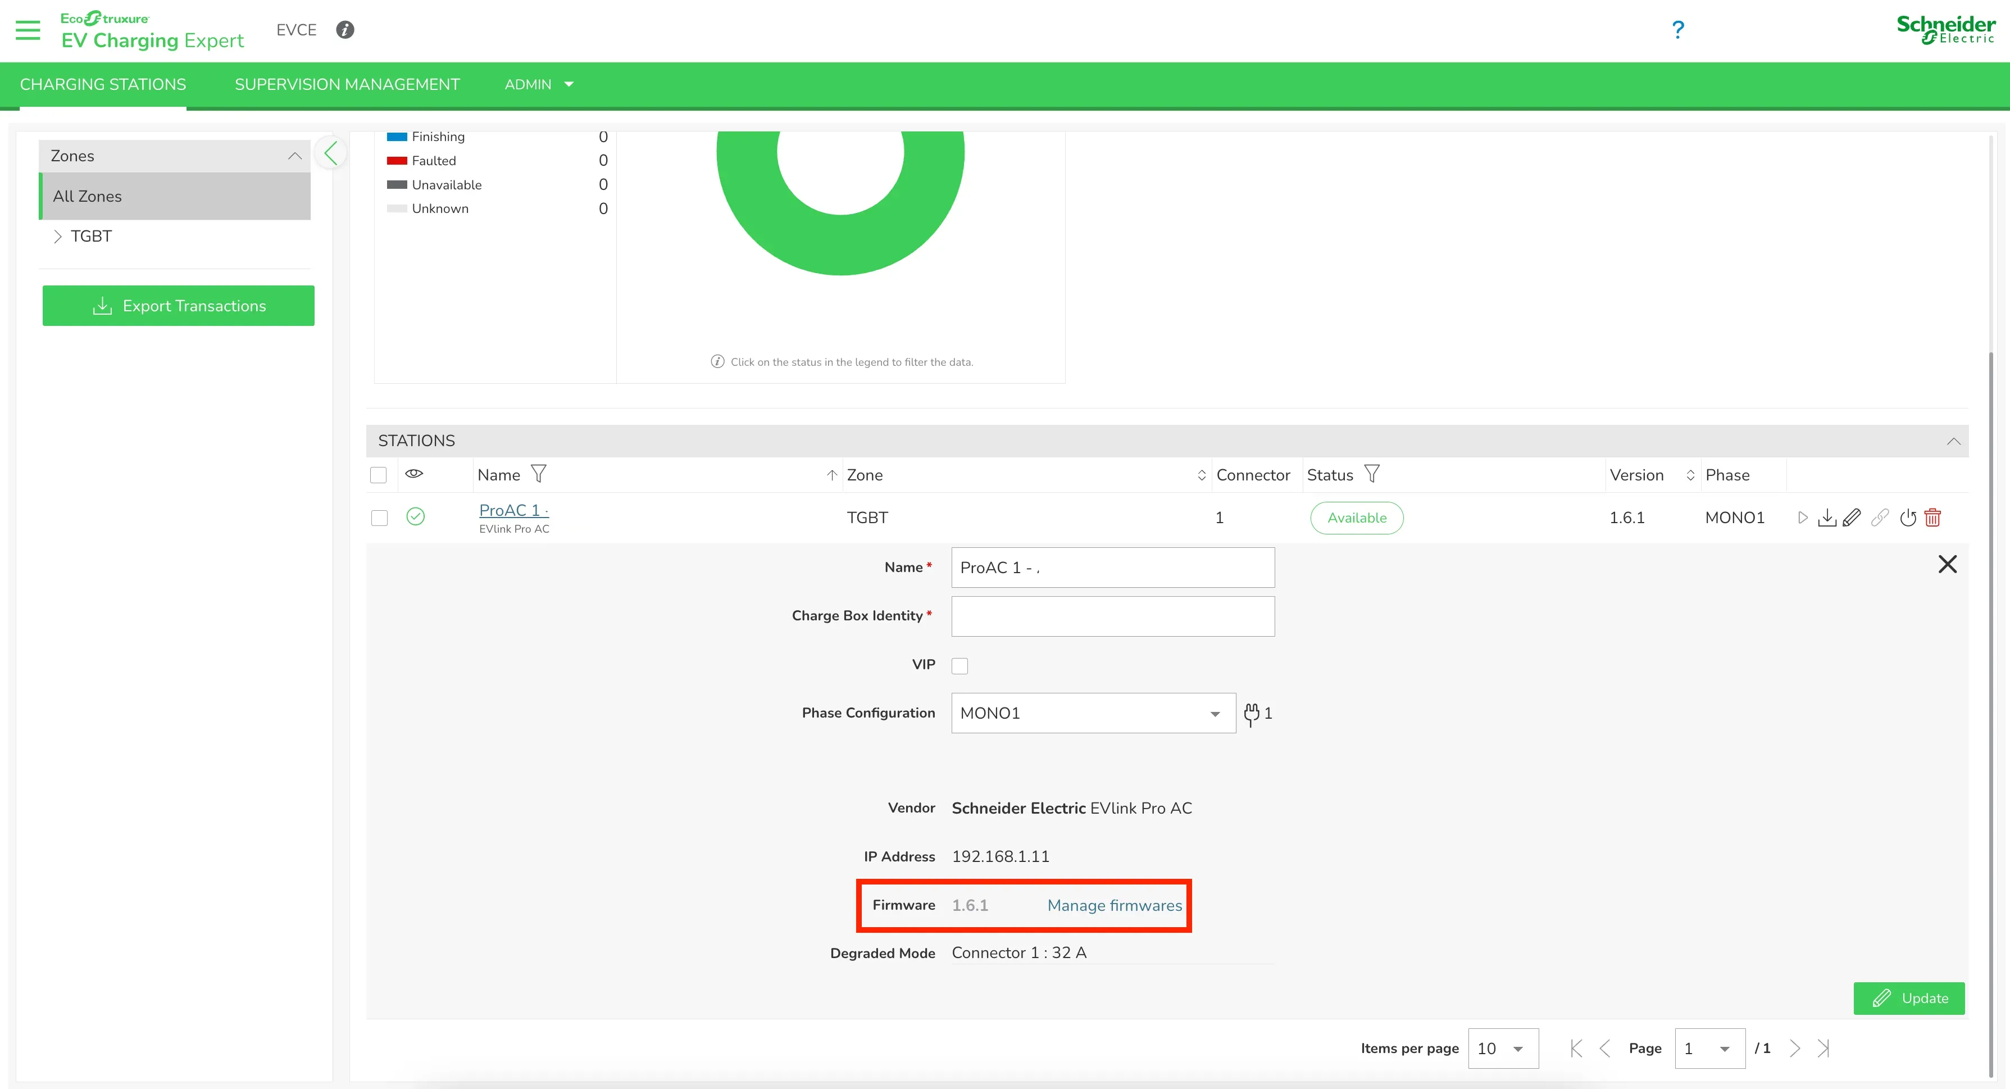Open the ProAC 1 station link
The width and height of the screenshot is (2010, 1089).
pos(513,511)
